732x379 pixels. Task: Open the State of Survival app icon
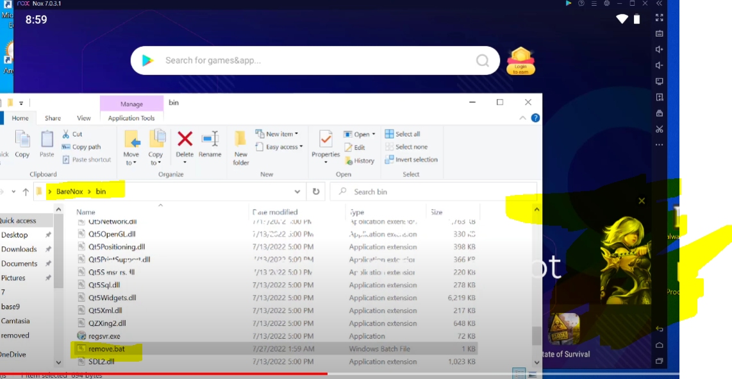(563, 328)
